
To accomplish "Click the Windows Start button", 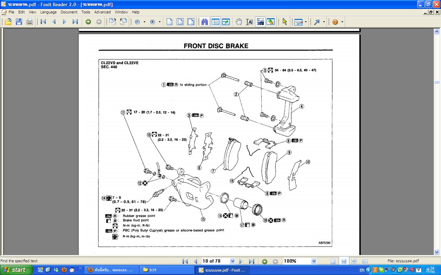I will [x=16, y=270].
